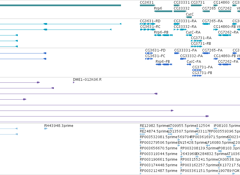Click the RP003361151.5prime EST label
The image size is (240, 175).
pos(199,171)
